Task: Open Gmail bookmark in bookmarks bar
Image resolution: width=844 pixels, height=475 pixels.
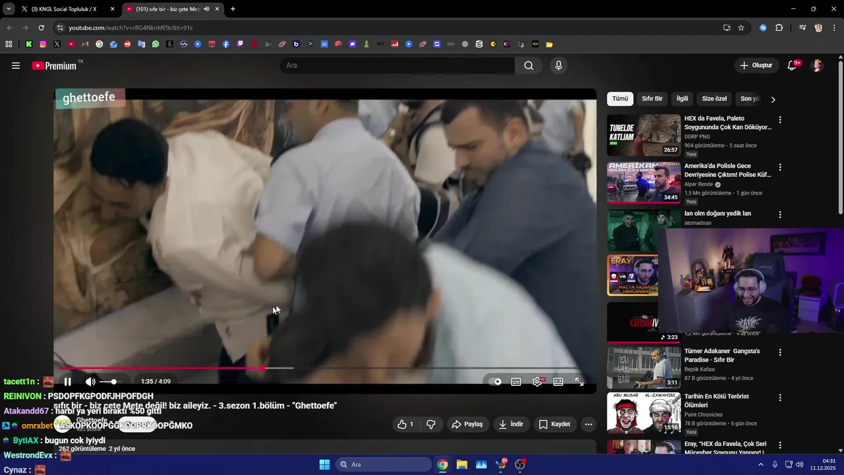Action: coord(85,44)
